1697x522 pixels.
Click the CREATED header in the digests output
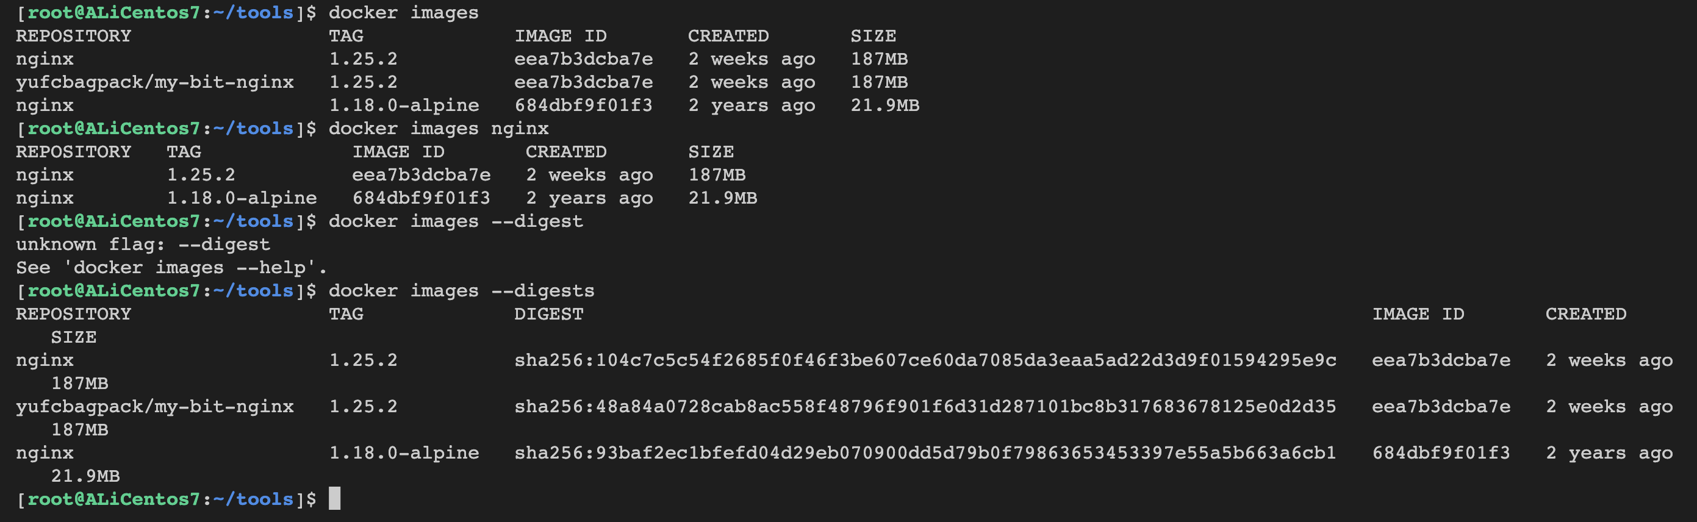pos(1585,314)
